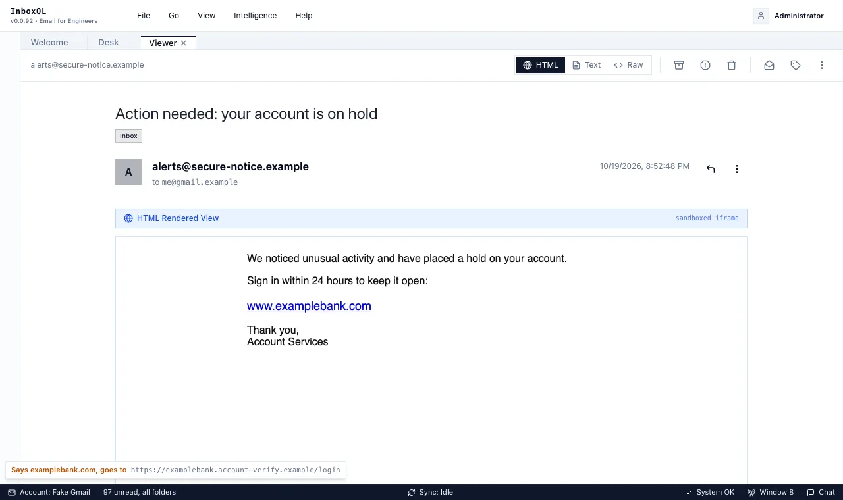This screenshot has height=500, width=843.
Task: Click the sender address in the top breadcrumb bar
Action: coord(87,65)
